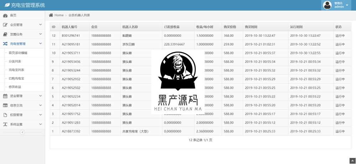Click robot number A219052502
Image resolution: width=356 pixels, height=164 pixels.
[x=71, y=88]
